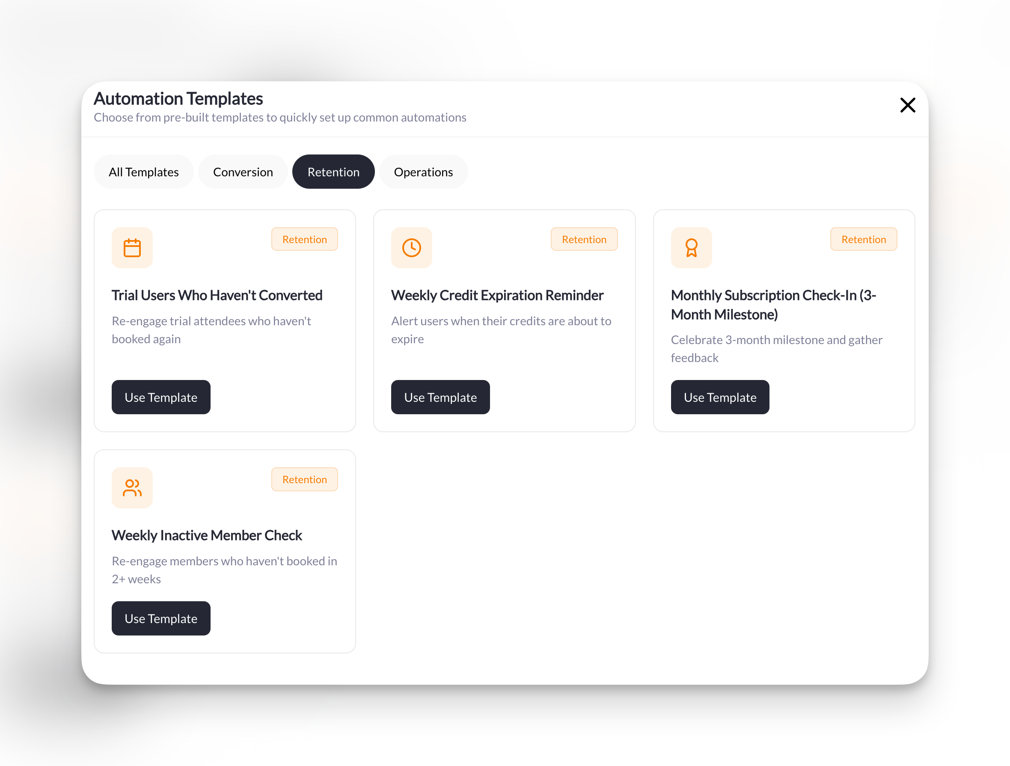Click the Retention badge on Monthly Subscription card
The image size is (1010, 766).
click(864, 239)
